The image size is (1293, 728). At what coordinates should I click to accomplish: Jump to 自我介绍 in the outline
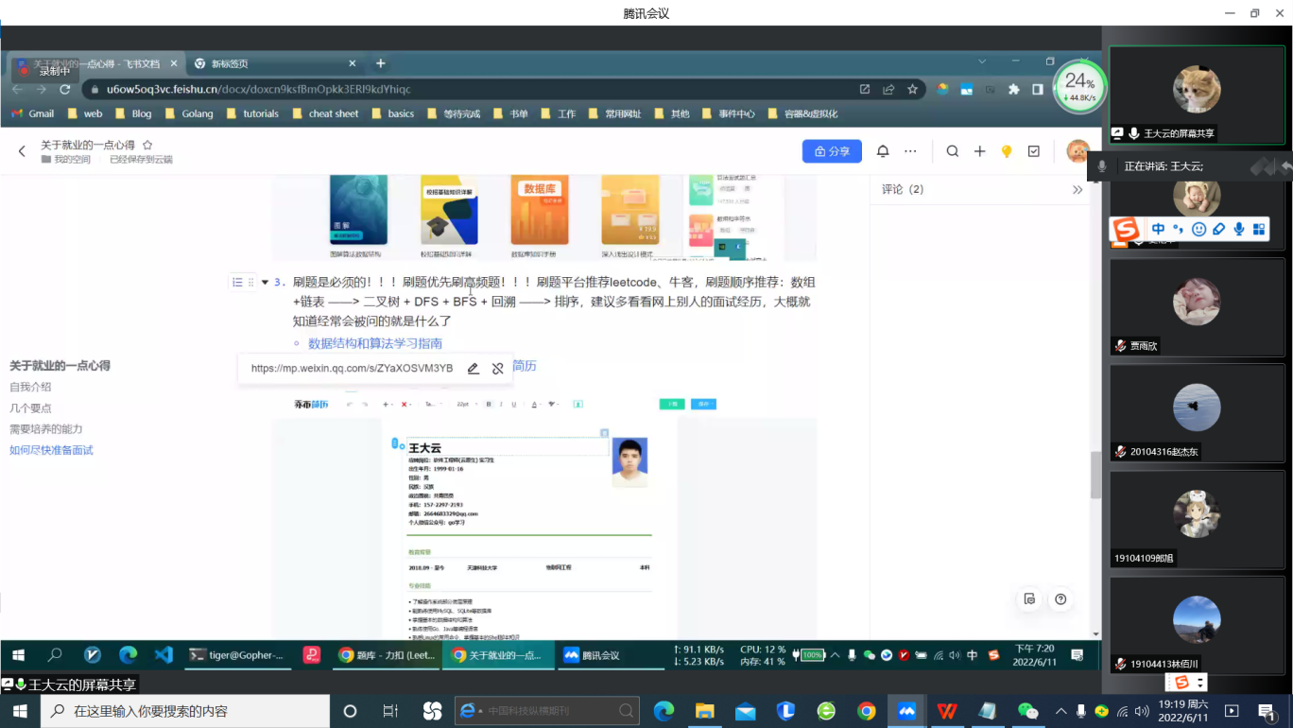pyautogui.click(x=30, y=387)
